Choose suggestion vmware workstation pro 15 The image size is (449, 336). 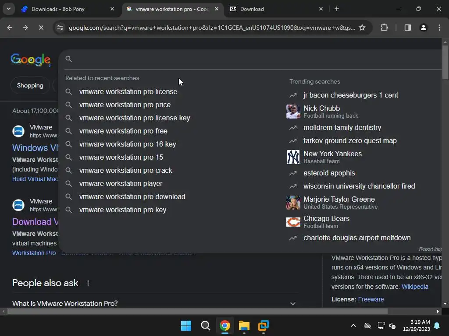121,157
